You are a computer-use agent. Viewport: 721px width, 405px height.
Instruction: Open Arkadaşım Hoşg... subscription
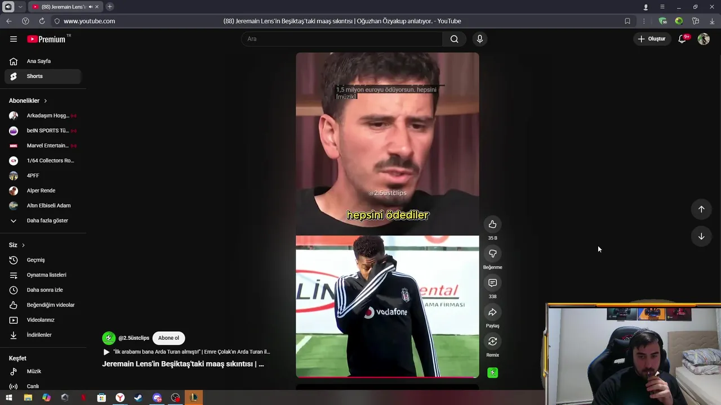(x=42, y=115)
